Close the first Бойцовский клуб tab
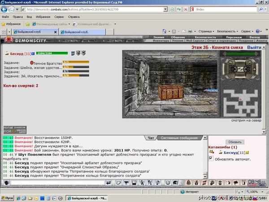Image resolution: width=269 pixels, height=202 pixels. [x=55, y=32]
